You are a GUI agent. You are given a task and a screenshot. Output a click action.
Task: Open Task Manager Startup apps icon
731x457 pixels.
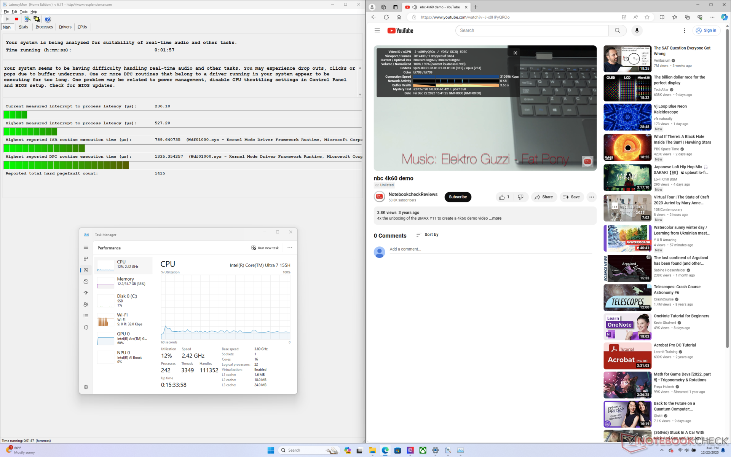click(x=86, y=293)
